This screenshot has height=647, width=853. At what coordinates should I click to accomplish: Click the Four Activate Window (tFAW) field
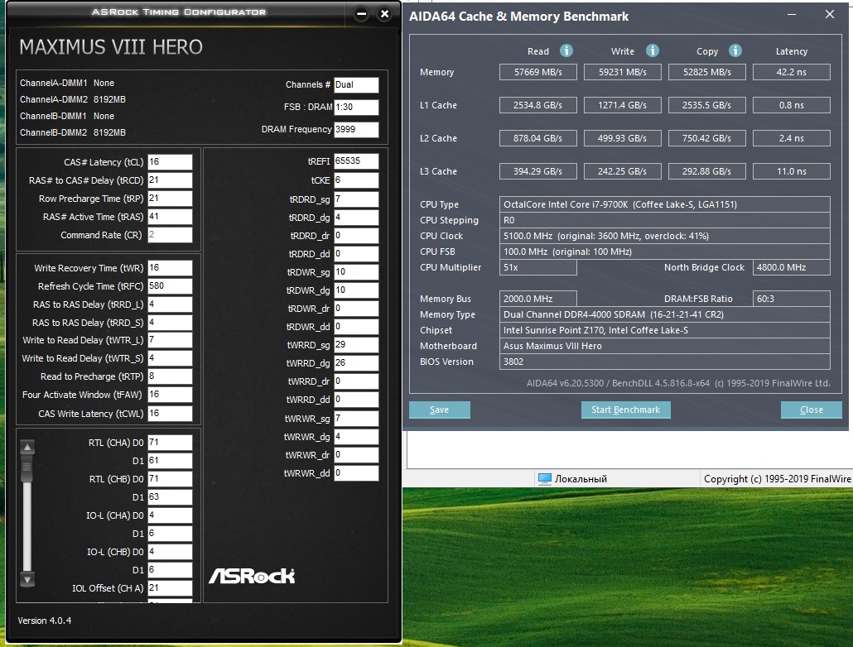(170, 395)
